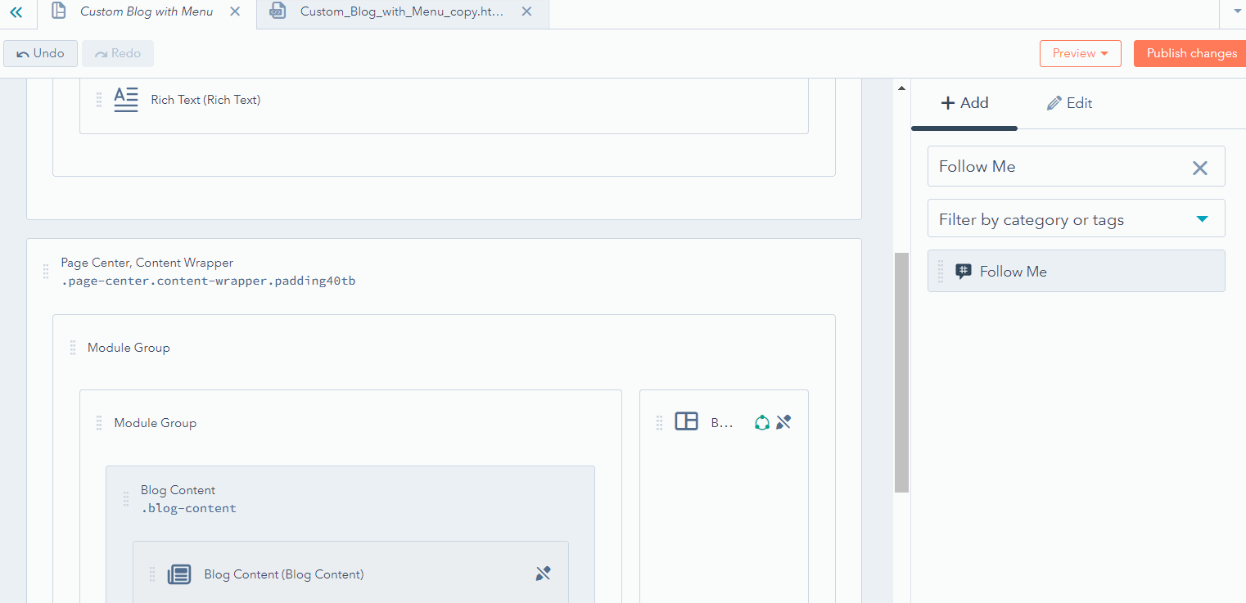
Task: Select the Page Center, Content Wrapper group
Action: tap(147, 263)
